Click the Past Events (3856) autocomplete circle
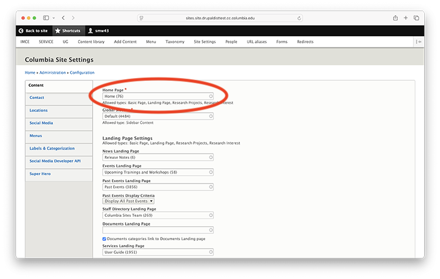The height and width of the screenshot is (279, 440). click(x=211, y=187)
